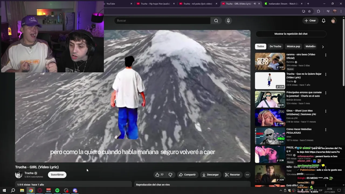This screenshot has height=194, width=345.
Task: Open options menu for ramma otro beso
Action: 326,55
